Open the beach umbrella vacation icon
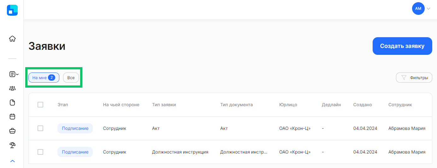This screenshot has width=437, height=168. point(12,145)
